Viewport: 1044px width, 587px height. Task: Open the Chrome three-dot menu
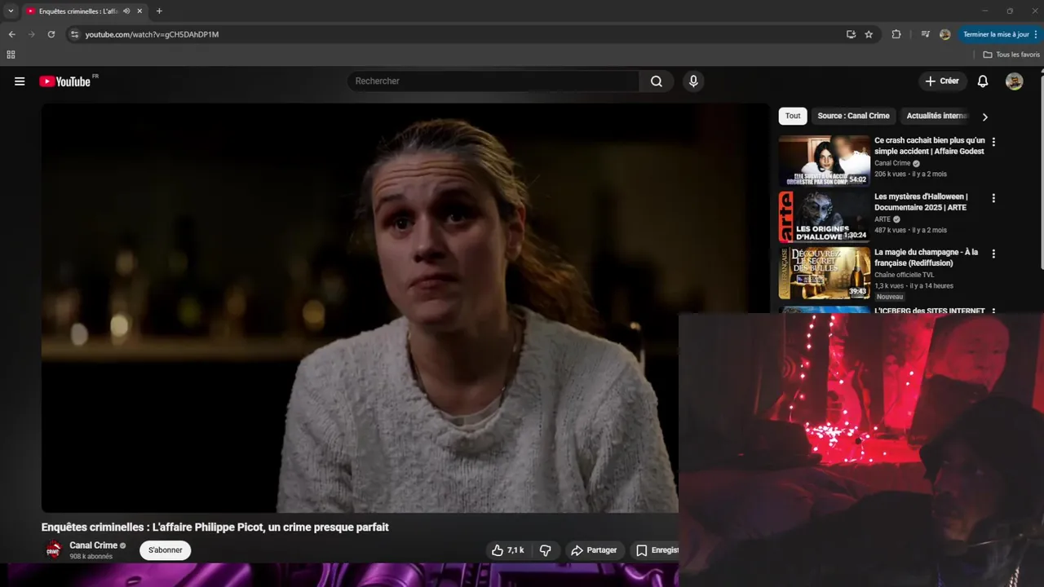click(1036, 34)
